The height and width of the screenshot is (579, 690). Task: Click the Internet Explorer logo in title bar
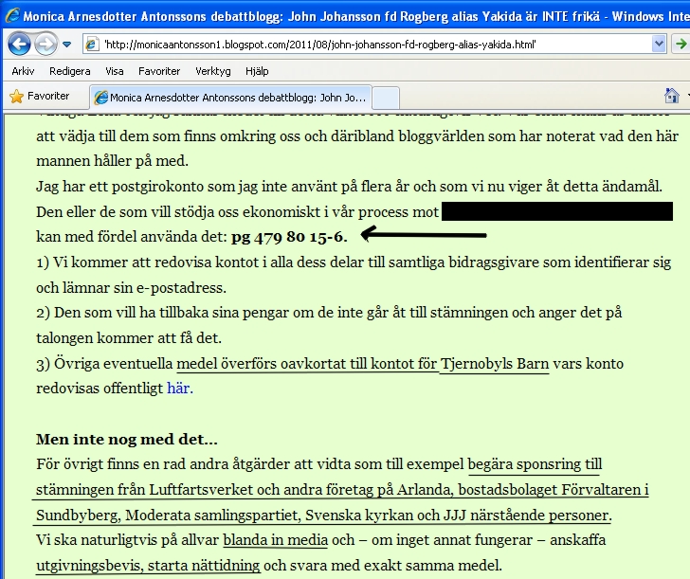point(12,15)
